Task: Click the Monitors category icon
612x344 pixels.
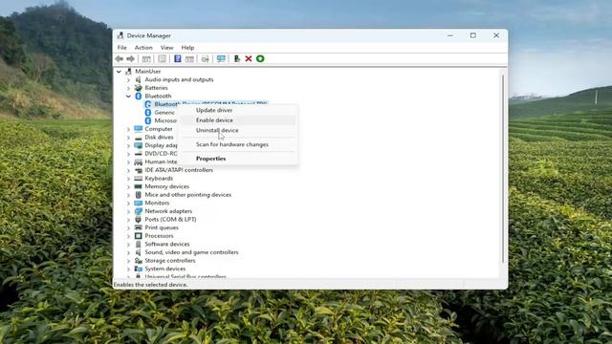Action: coord(138,203)
